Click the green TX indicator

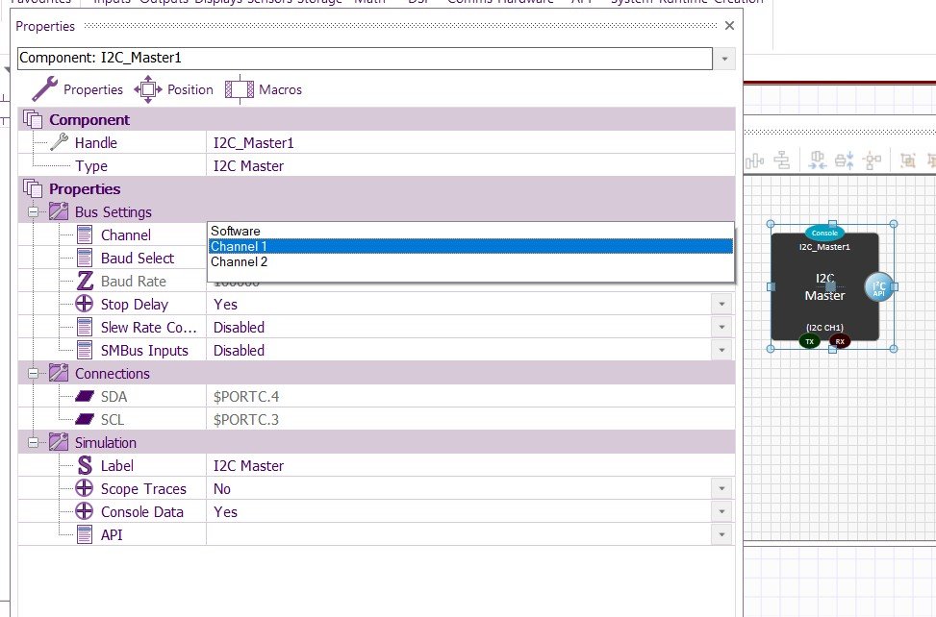[x=809, y=341]
